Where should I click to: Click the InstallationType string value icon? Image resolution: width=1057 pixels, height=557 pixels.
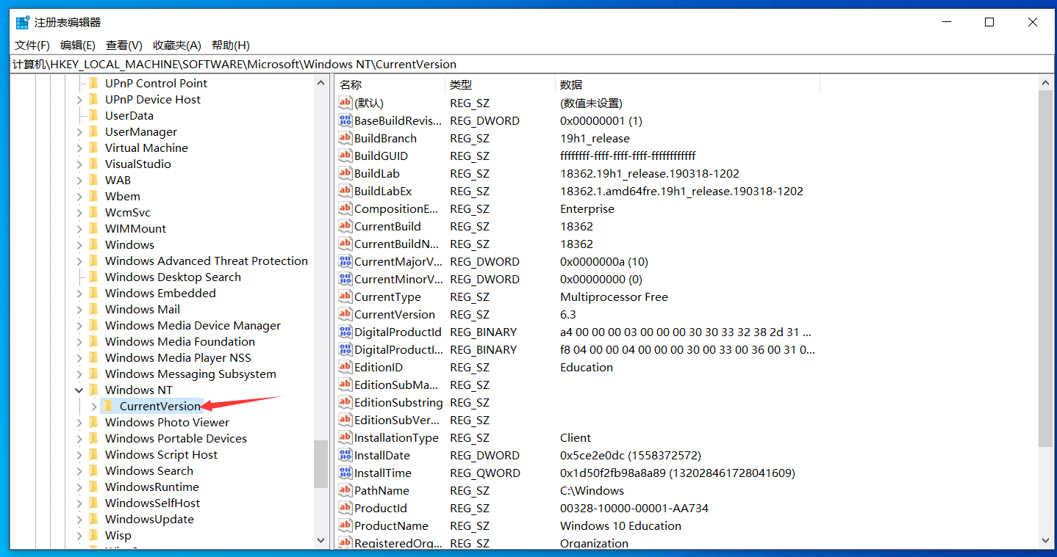pos(345,437)
